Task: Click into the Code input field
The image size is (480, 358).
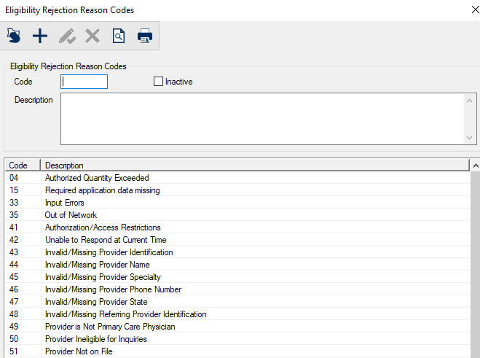Action: click(x=84, y=82)
